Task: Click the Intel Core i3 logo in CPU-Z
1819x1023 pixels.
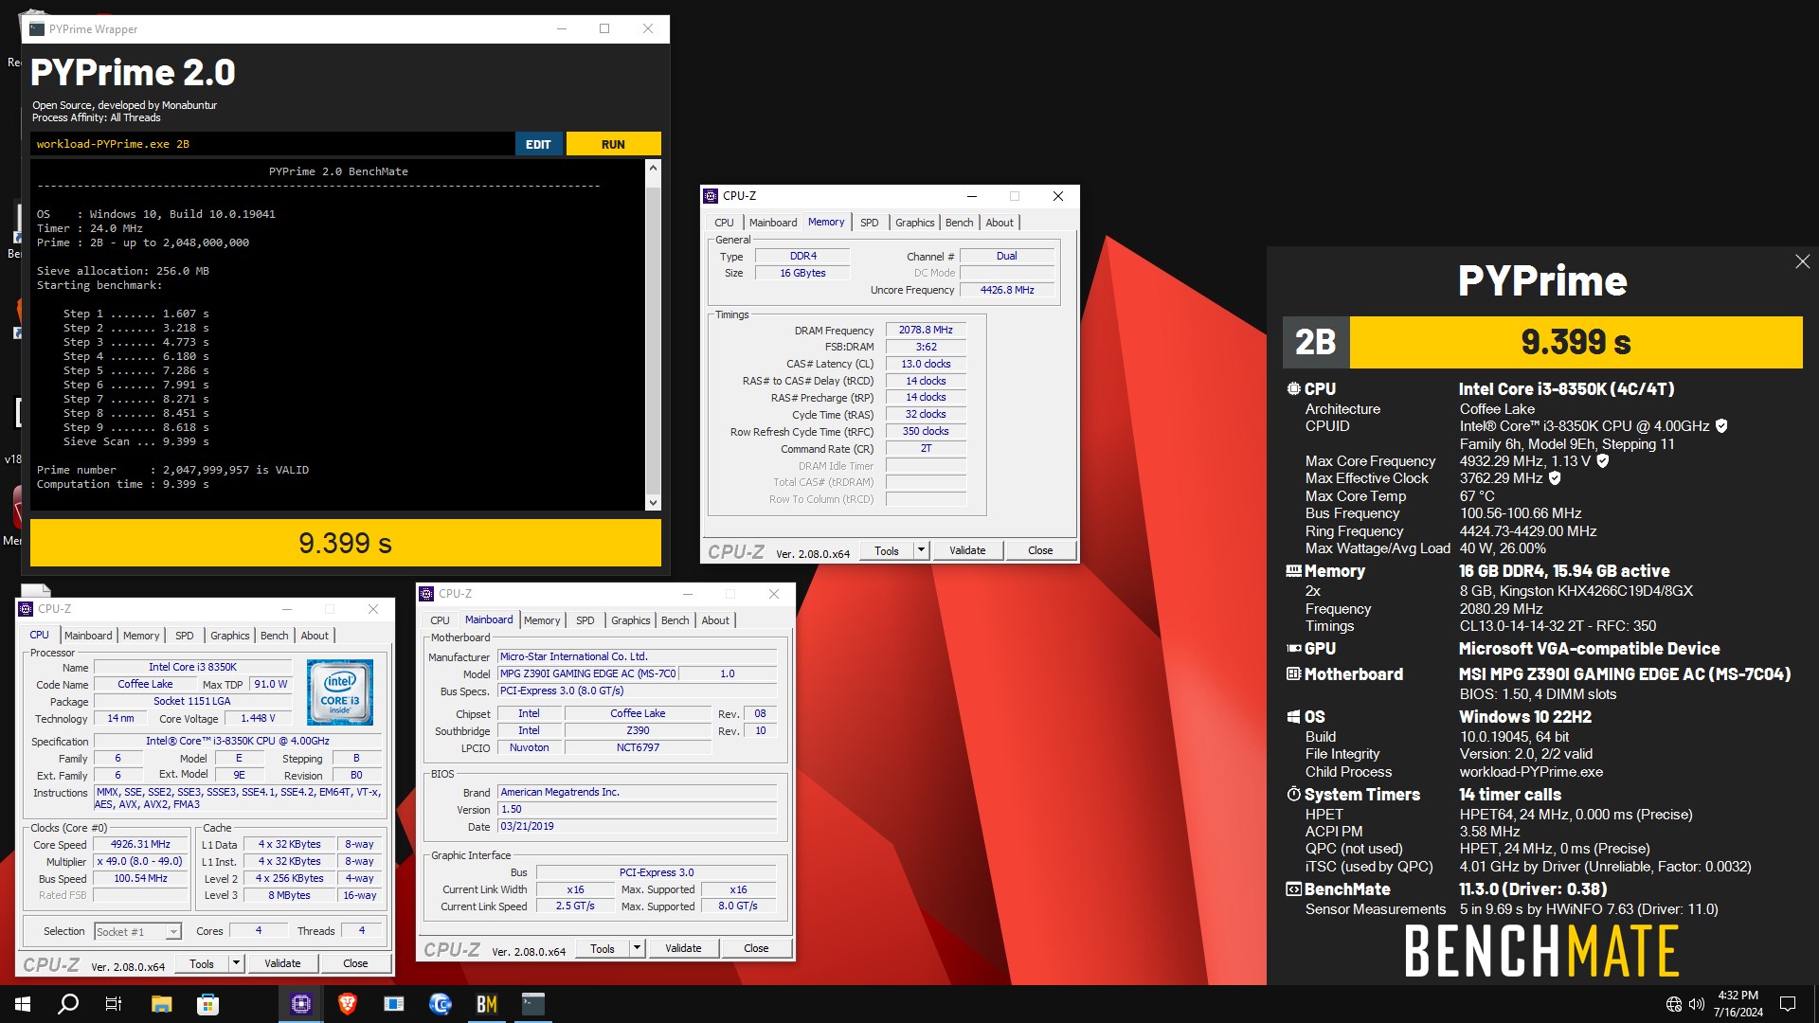Action: (x=340, y=692)
